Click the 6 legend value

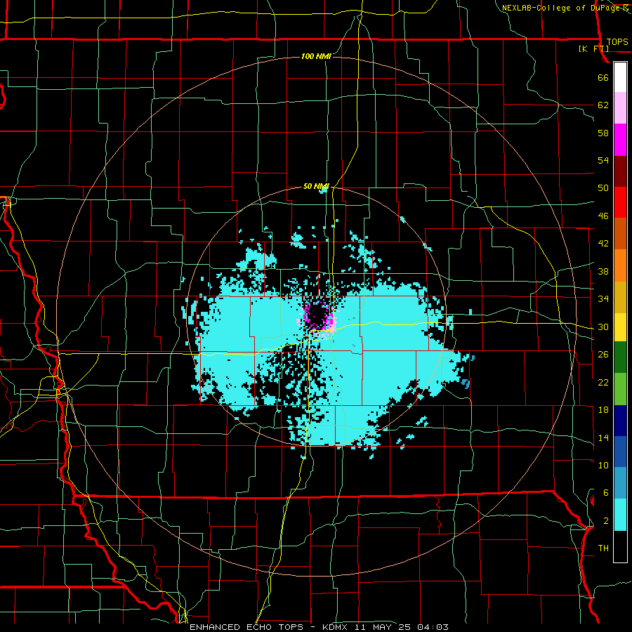point(606,493)
